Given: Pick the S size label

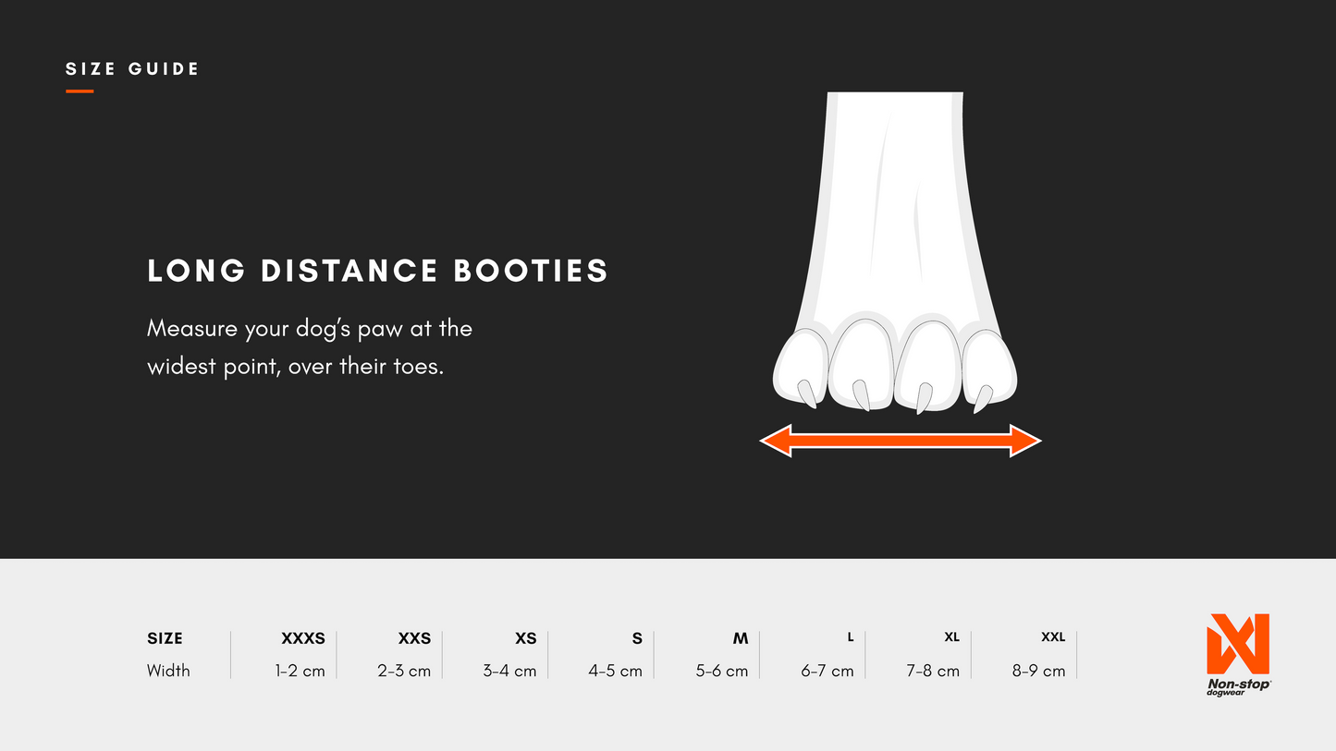Looking at the screenshot, I should [636, 638].
